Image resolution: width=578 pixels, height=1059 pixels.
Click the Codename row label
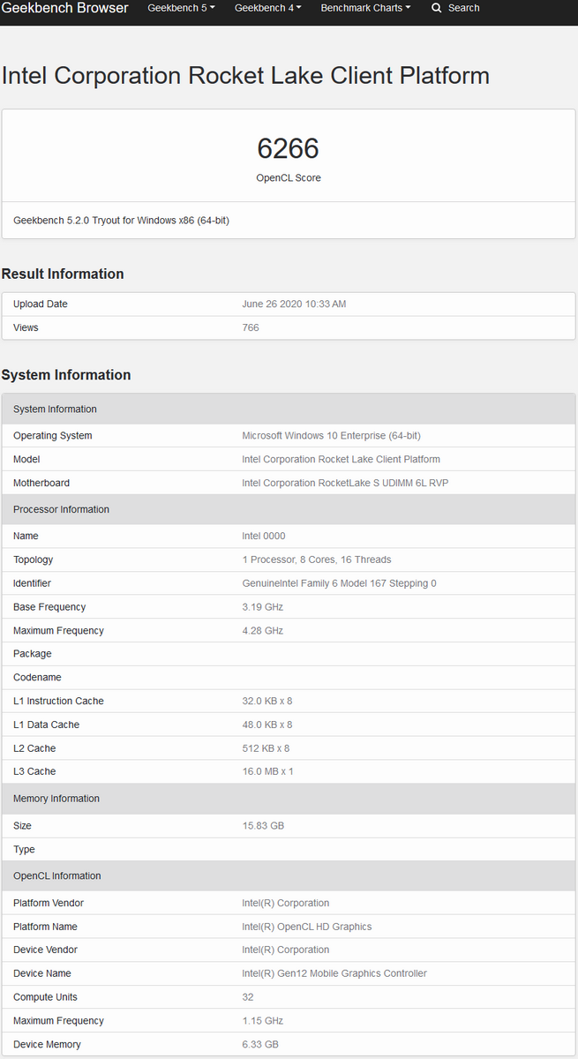coord(37,678)
